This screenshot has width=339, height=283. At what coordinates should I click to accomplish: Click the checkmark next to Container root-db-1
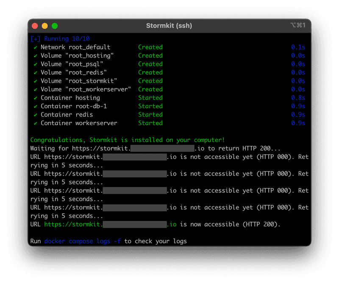click(x=36, y=107)
